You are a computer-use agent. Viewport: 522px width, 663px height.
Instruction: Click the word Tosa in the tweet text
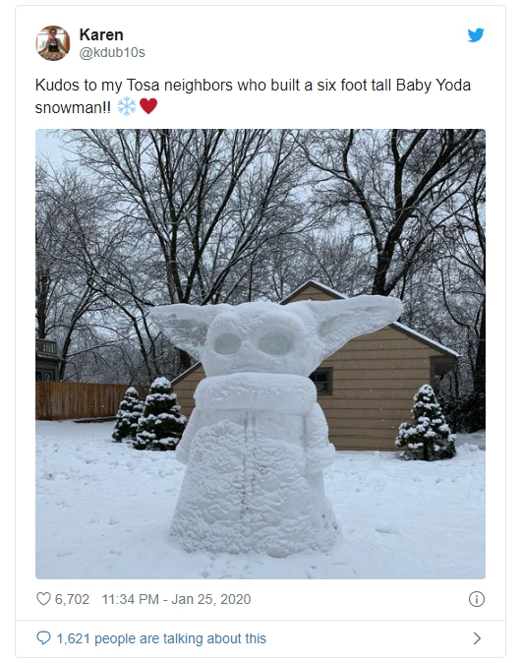coord(143,85)
